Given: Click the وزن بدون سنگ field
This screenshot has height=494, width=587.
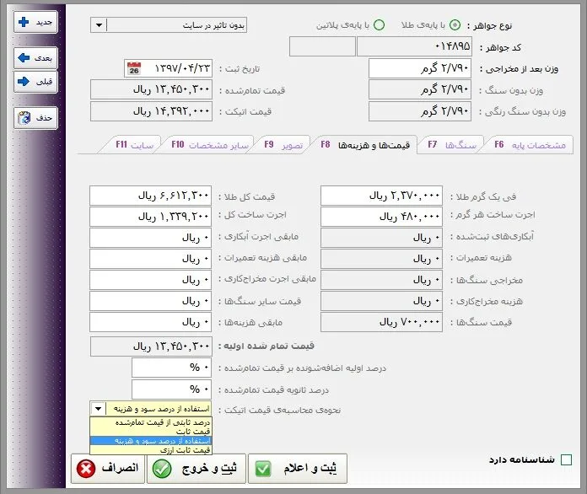Looking at the screenshot, I should click(x=420, y=89).
